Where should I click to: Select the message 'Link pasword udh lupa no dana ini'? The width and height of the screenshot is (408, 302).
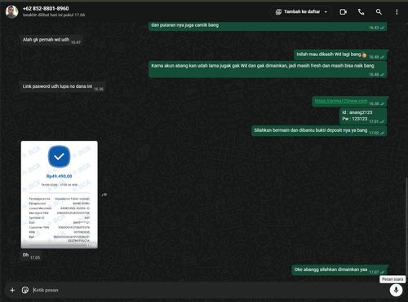point(62,87)
